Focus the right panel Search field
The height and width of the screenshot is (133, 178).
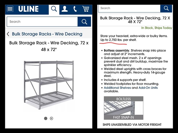pyautogui.click(x=129, y=8)
